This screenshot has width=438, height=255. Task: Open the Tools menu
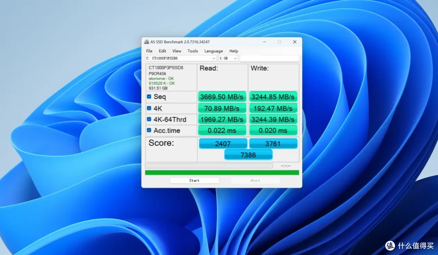[193, 51]
